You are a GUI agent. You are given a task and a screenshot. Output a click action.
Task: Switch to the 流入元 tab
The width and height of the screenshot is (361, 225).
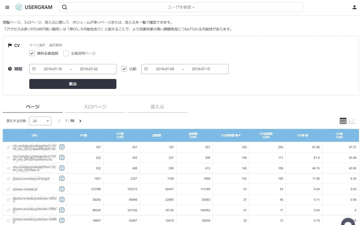point(157,107)
